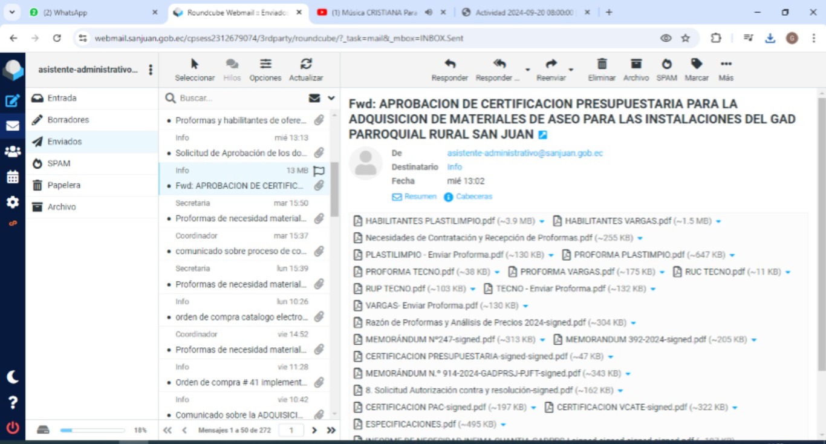The width and height of the screenshot is (826, 444).
Task: Mark message as SPAM in toolbar
Action: coord(666,64)
